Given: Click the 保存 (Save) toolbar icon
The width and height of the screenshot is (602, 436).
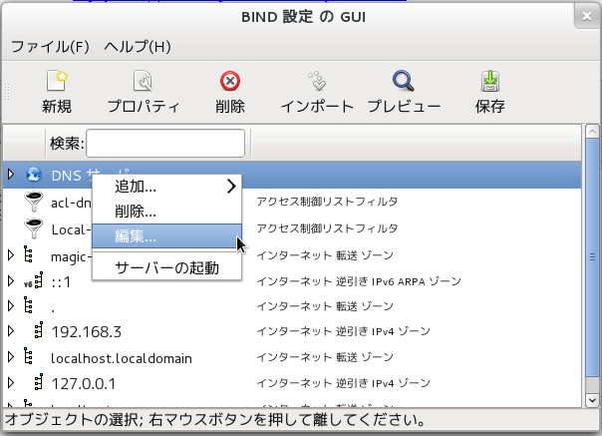Looking at the screenshot, I should (490, 81).
